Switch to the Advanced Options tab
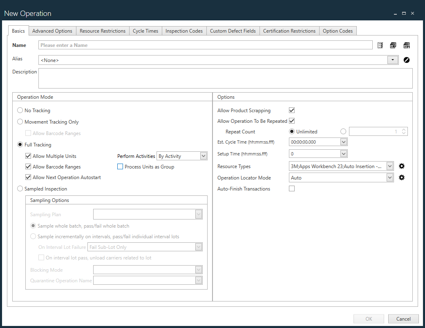 point(52,31)
